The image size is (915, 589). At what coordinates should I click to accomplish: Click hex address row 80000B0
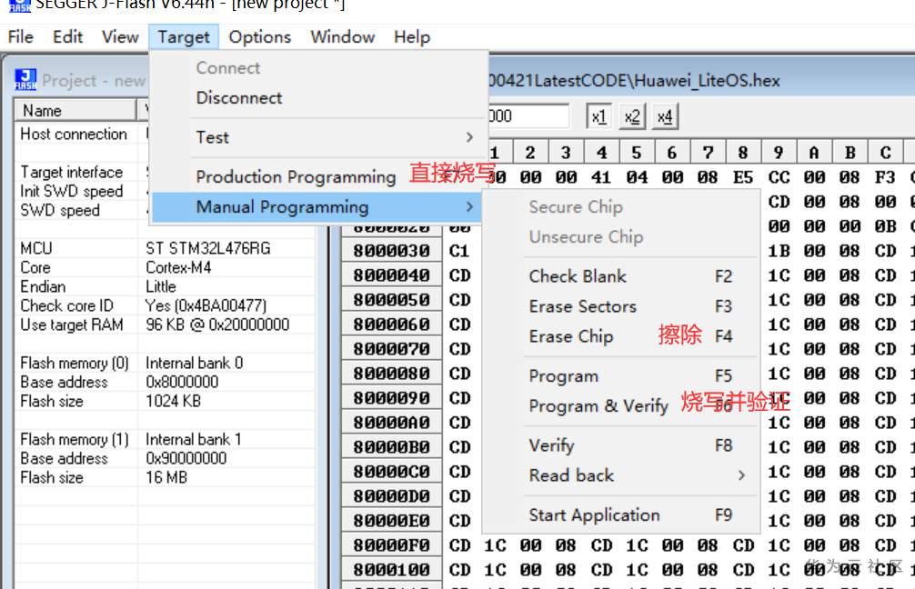392,447
